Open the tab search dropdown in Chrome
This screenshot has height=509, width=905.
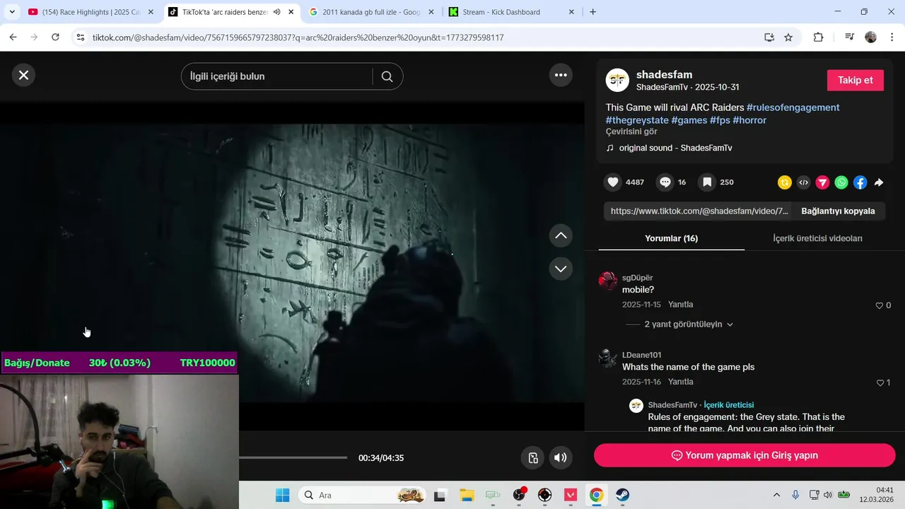tap(11, 12)
